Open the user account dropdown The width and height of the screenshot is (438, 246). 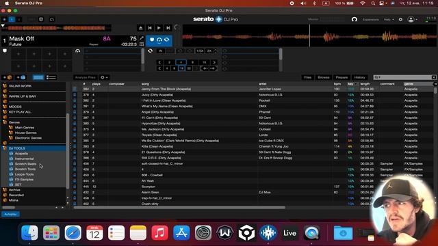tap(412, 20)
